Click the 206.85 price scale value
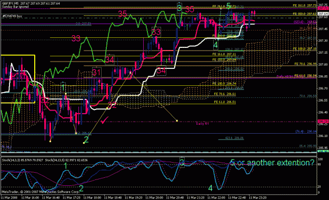329x200 pixels. tap(323, 77)
